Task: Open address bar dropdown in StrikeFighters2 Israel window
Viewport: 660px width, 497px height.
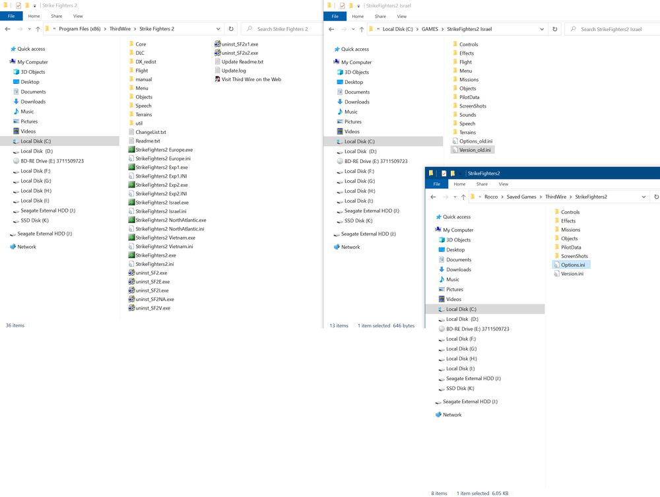Action: click(x=542, y=29)
